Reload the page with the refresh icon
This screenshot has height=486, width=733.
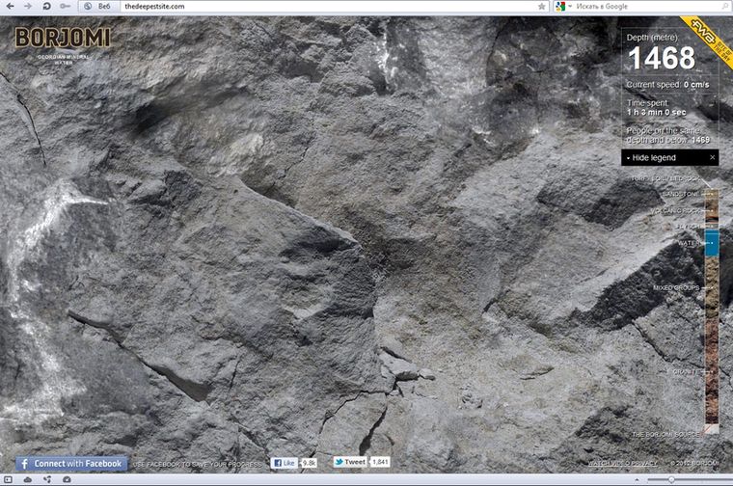(x=44, y=6)
